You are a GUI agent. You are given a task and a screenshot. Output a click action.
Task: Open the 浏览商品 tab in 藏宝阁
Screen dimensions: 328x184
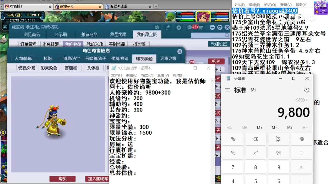(x=32, y=34)
